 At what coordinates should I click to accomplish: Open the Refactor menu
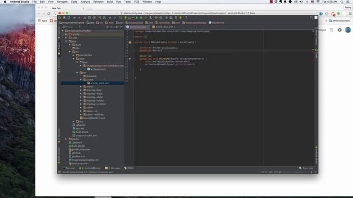tap(98, 2)
